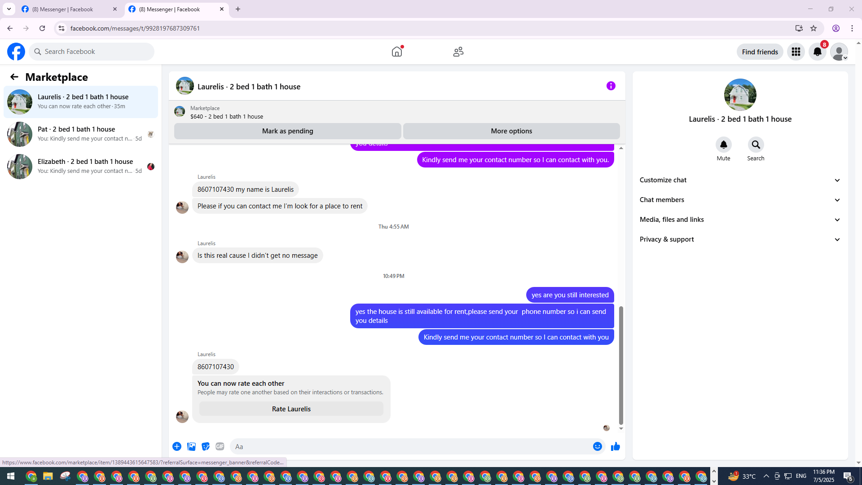Mute this conversation with bell icon

[x=723, y=145]
